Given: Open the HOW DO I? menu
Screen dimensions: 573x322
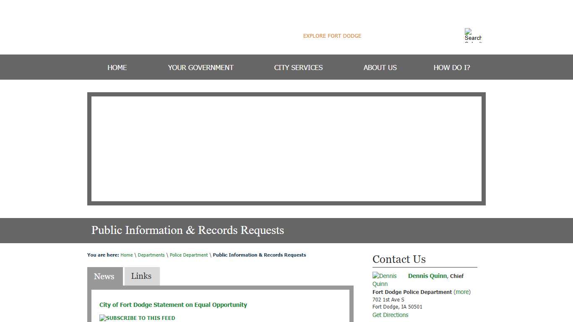Looking at the screenshot, I should coord(452,68).
